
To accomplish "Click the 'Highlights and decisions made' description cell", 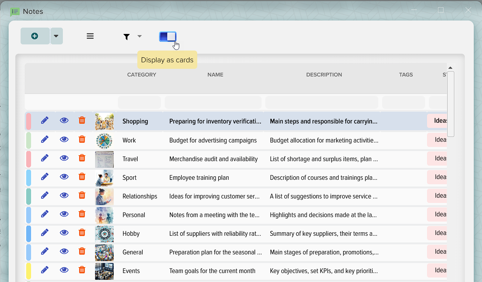I will (x=323, y=215).
